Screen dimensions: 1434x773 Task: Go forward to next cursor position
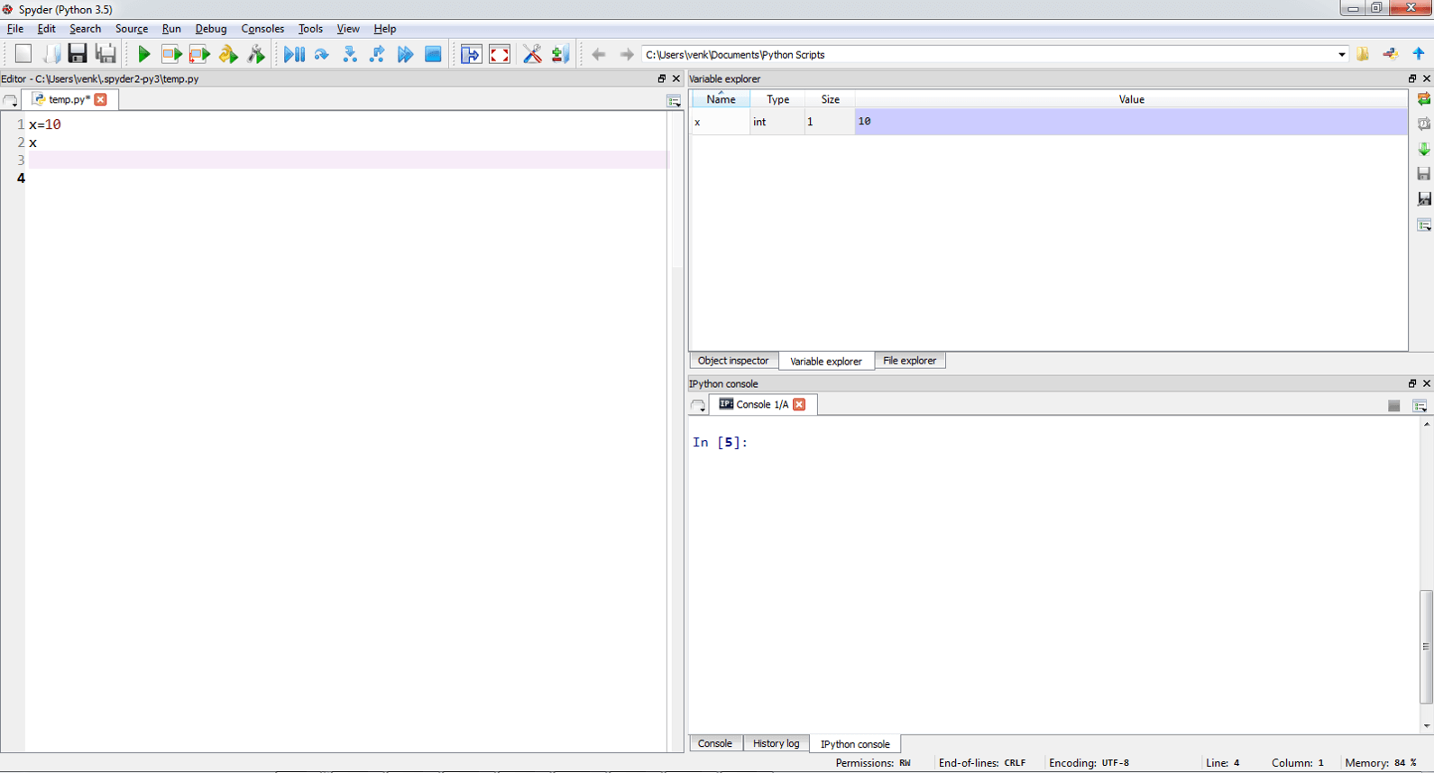627,54
